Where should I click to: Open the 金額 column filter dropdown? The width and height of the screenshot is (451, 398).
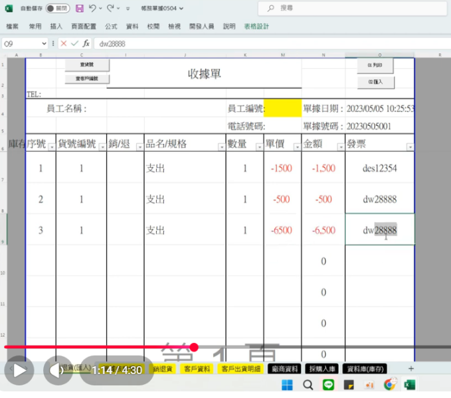click(x=341, y=147)
